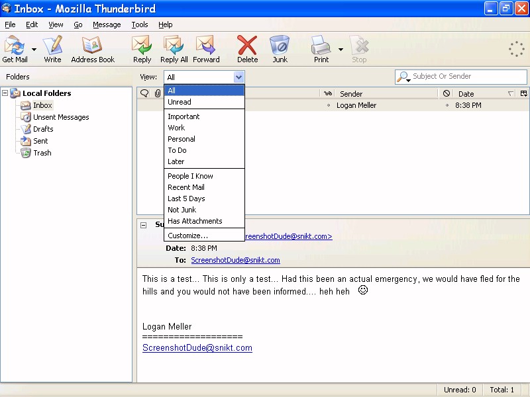Open the Edit menu
The width and height of the screenshot is (530, 397).
(x=32, y=24)
